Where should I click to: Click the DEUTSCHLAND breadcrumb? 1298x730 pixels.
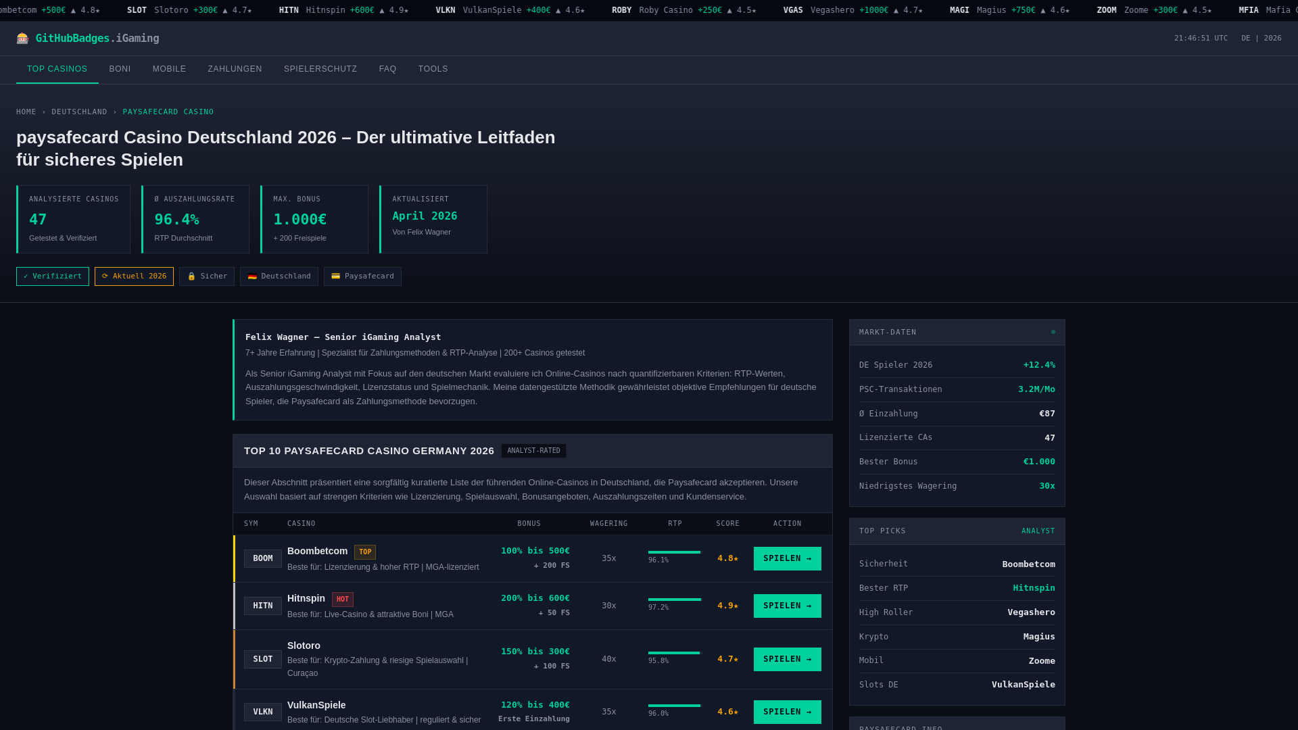point(79,112)
